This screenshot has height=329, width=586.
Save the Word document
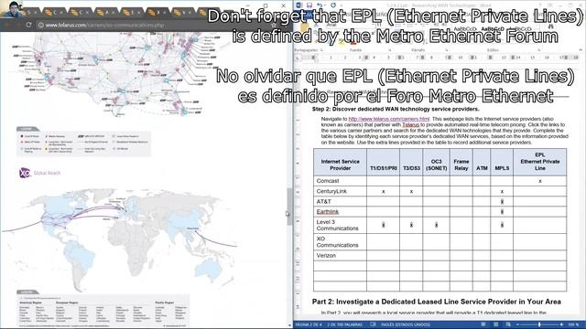tap(309, 5)
